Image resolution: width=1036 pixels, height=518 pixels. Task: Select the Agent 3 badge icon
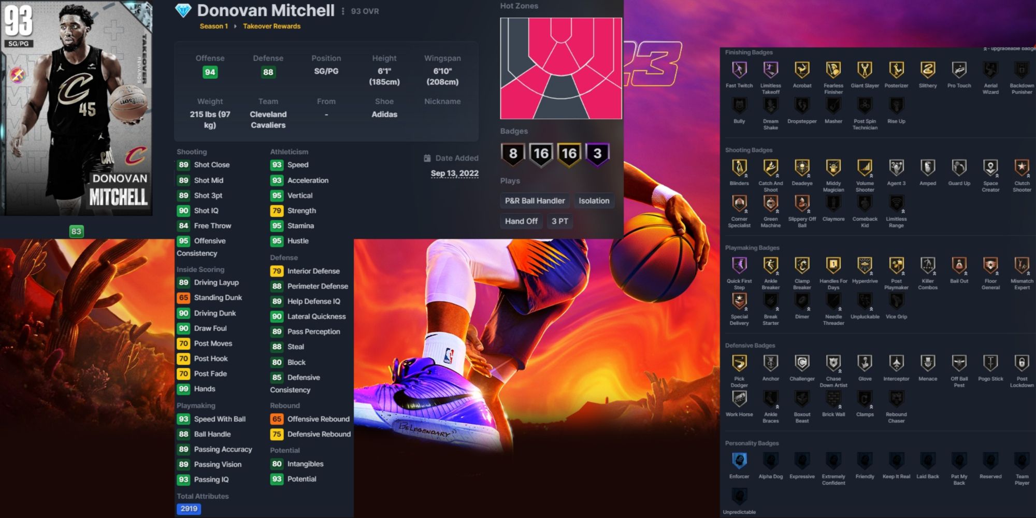tap(896, 167)
